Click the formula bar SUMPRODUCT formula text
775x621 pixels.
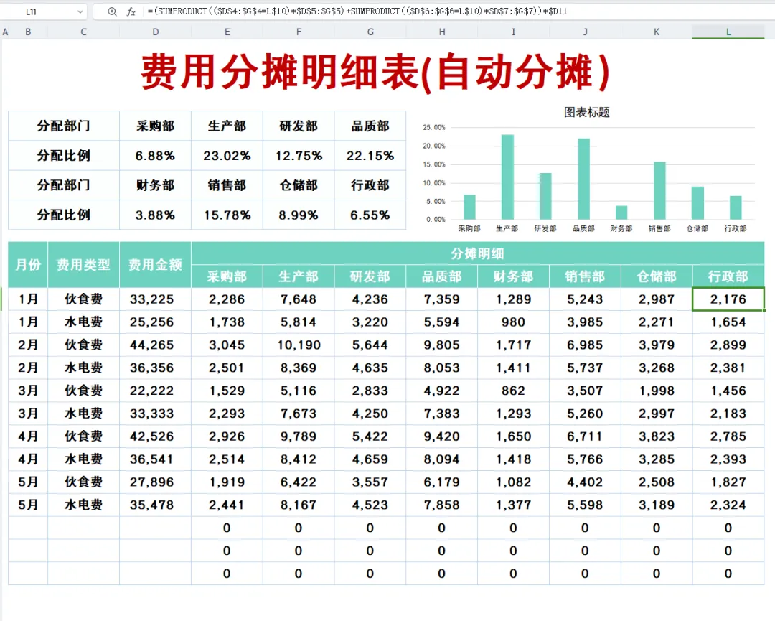click(x=357, y=11)
